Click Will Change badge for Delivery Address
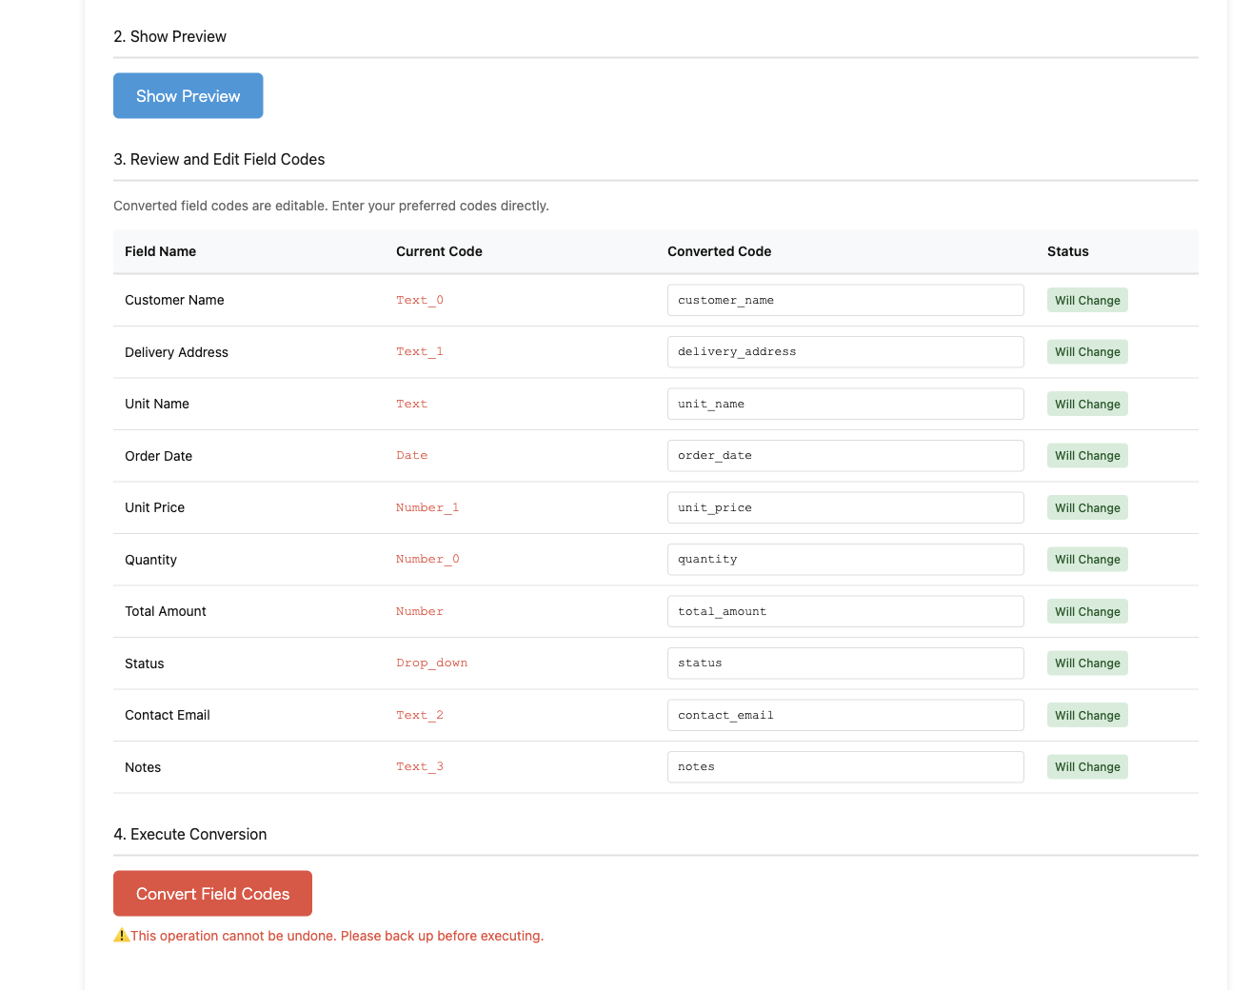The height and width of the screenshot is (990, 1251). click(x=1087, y=352)
